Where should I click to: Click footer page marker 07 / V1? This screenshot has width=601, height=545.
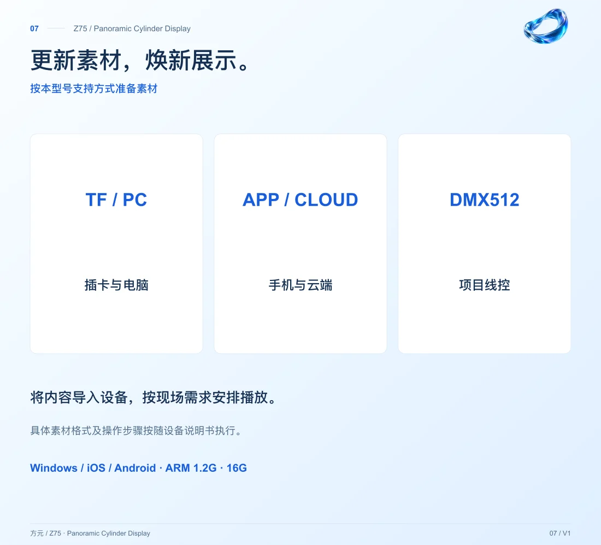(560, 533)
